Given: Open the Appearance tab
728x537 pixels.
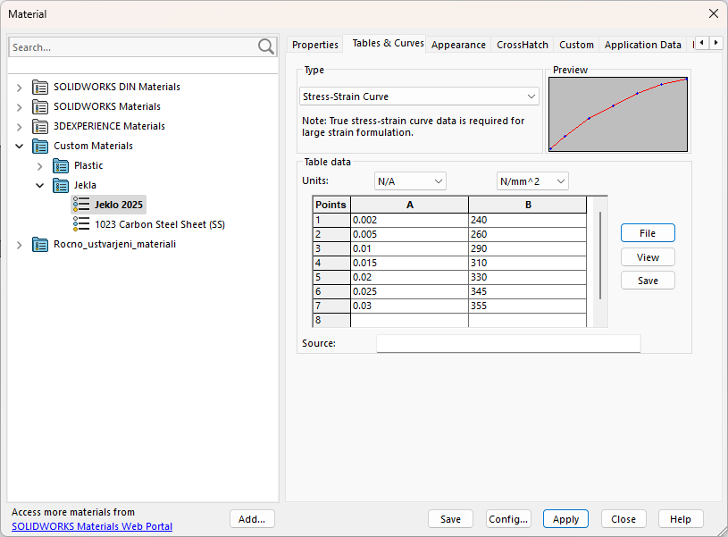Looking at the screenshot, I should click(x=458, y=45).
